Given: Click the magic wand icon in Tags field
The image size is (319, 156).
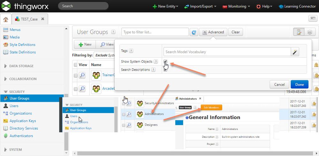Looking at the screenshot, I should click(294, 52).
